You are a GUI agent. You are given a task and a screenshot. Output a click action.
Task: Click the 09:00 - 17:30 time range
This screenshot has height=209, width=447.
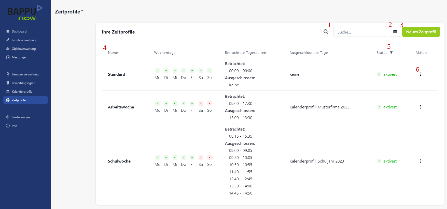coord(241,103)
